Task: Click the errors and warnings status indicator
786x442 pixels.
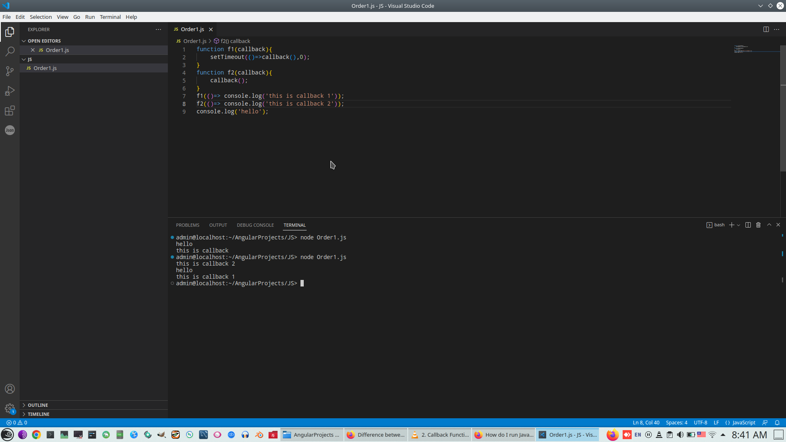Action: coord(17,422)
